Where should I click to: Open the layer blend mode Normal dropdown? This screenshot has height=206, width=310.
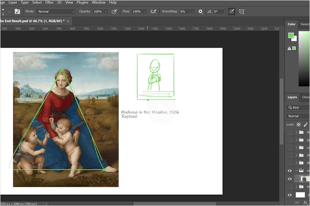point(298,116)
